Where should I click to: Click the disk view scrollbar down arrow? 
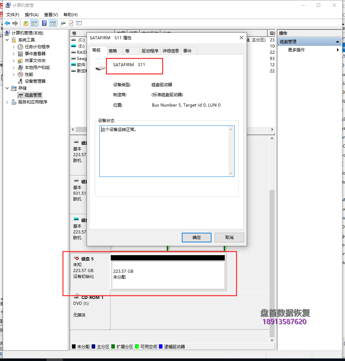click(x=272, y=340)
